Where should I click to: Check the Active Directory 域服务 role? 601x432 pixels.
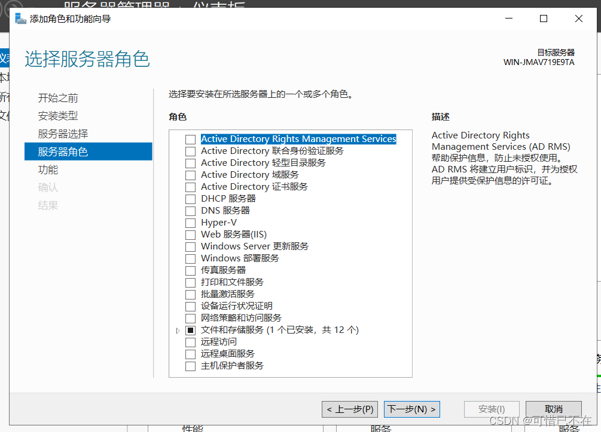click(191, 174)
